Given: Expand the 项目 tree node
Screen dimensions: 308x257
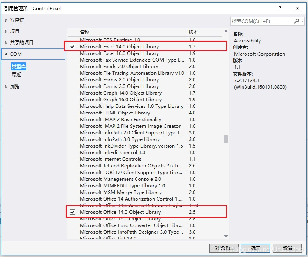Looking at the screenshot, I should tap(6, 32).
